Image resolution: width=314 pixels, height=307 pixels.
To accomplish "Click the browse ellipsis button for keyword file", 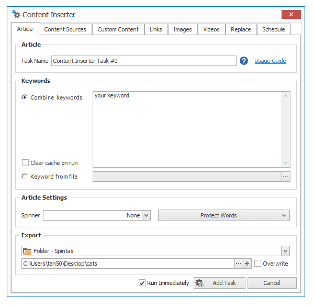I will pos(286,177).
